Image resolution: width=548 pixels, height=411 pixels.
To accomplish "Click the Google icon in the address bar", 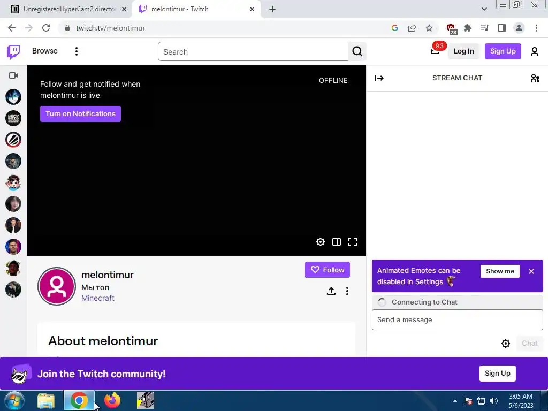I will (x=395, y=28).
